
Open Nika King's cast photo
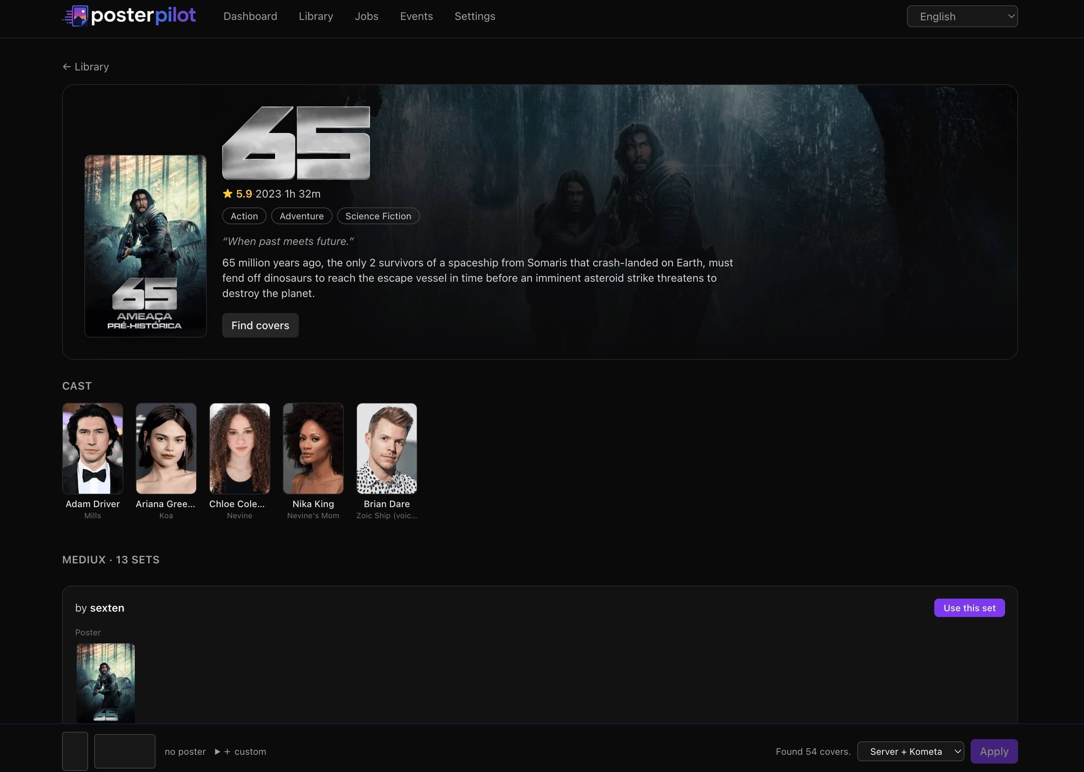point(313,448)
